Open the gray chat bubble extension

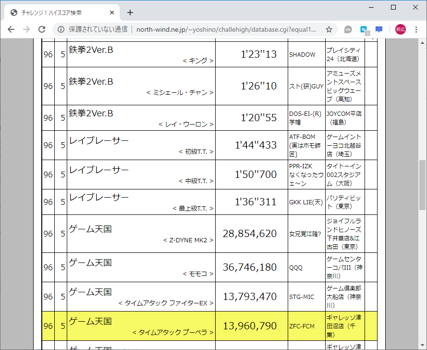tap(348, 29)
